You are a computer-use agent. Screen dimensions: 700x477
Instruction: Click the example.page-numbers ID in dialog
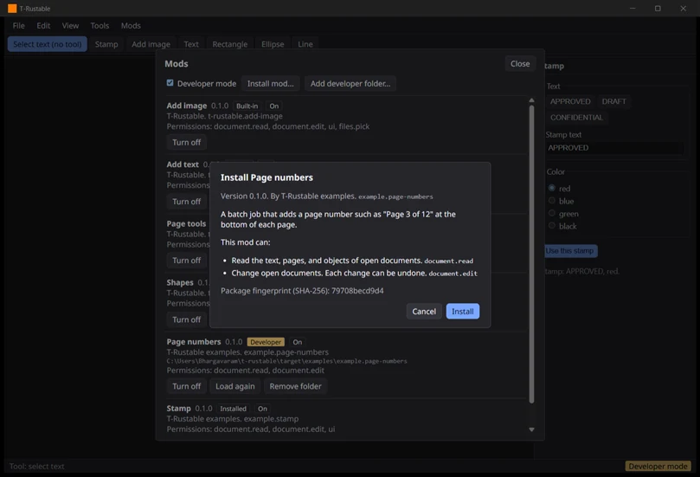(x=395, y=197)
